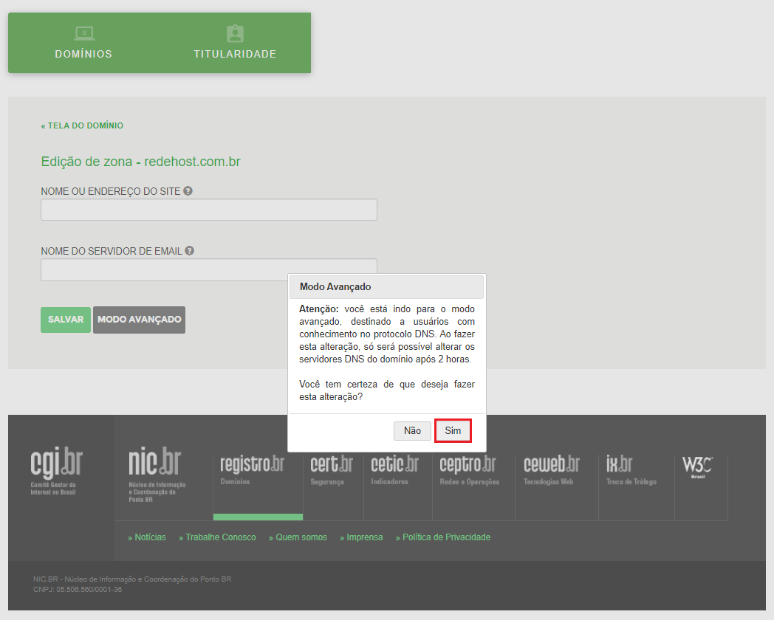Click the cgi.br logo

pos(55,465)
